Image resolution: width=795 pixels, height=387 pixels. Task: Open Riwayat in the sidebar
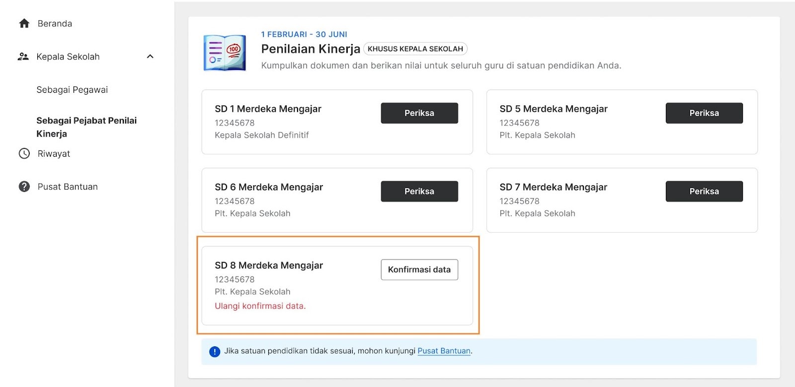[54, 154]
